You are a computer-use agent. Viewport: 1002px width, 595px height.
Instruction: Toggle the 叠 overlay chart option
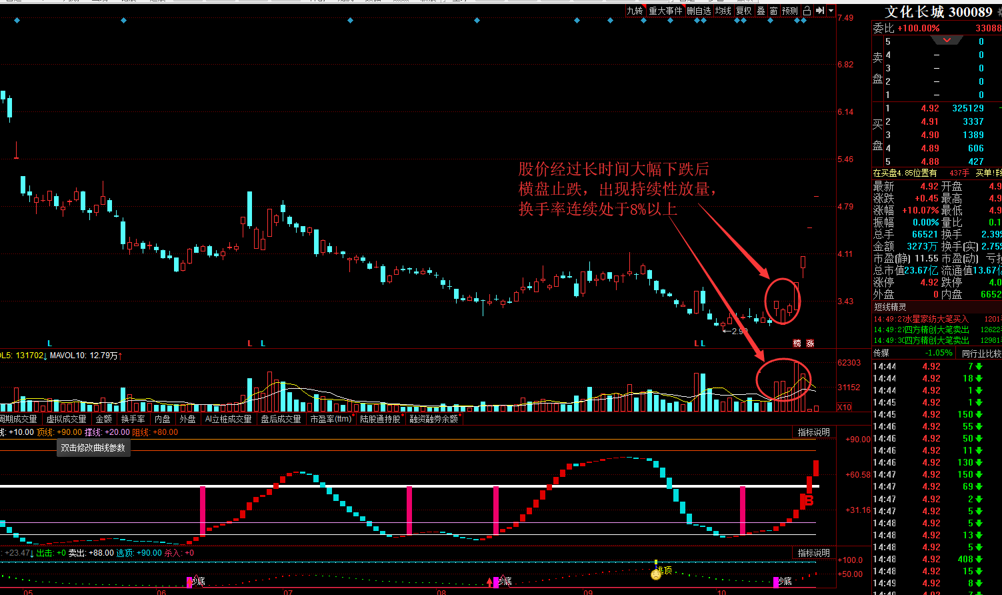click(x=761, y=11)
